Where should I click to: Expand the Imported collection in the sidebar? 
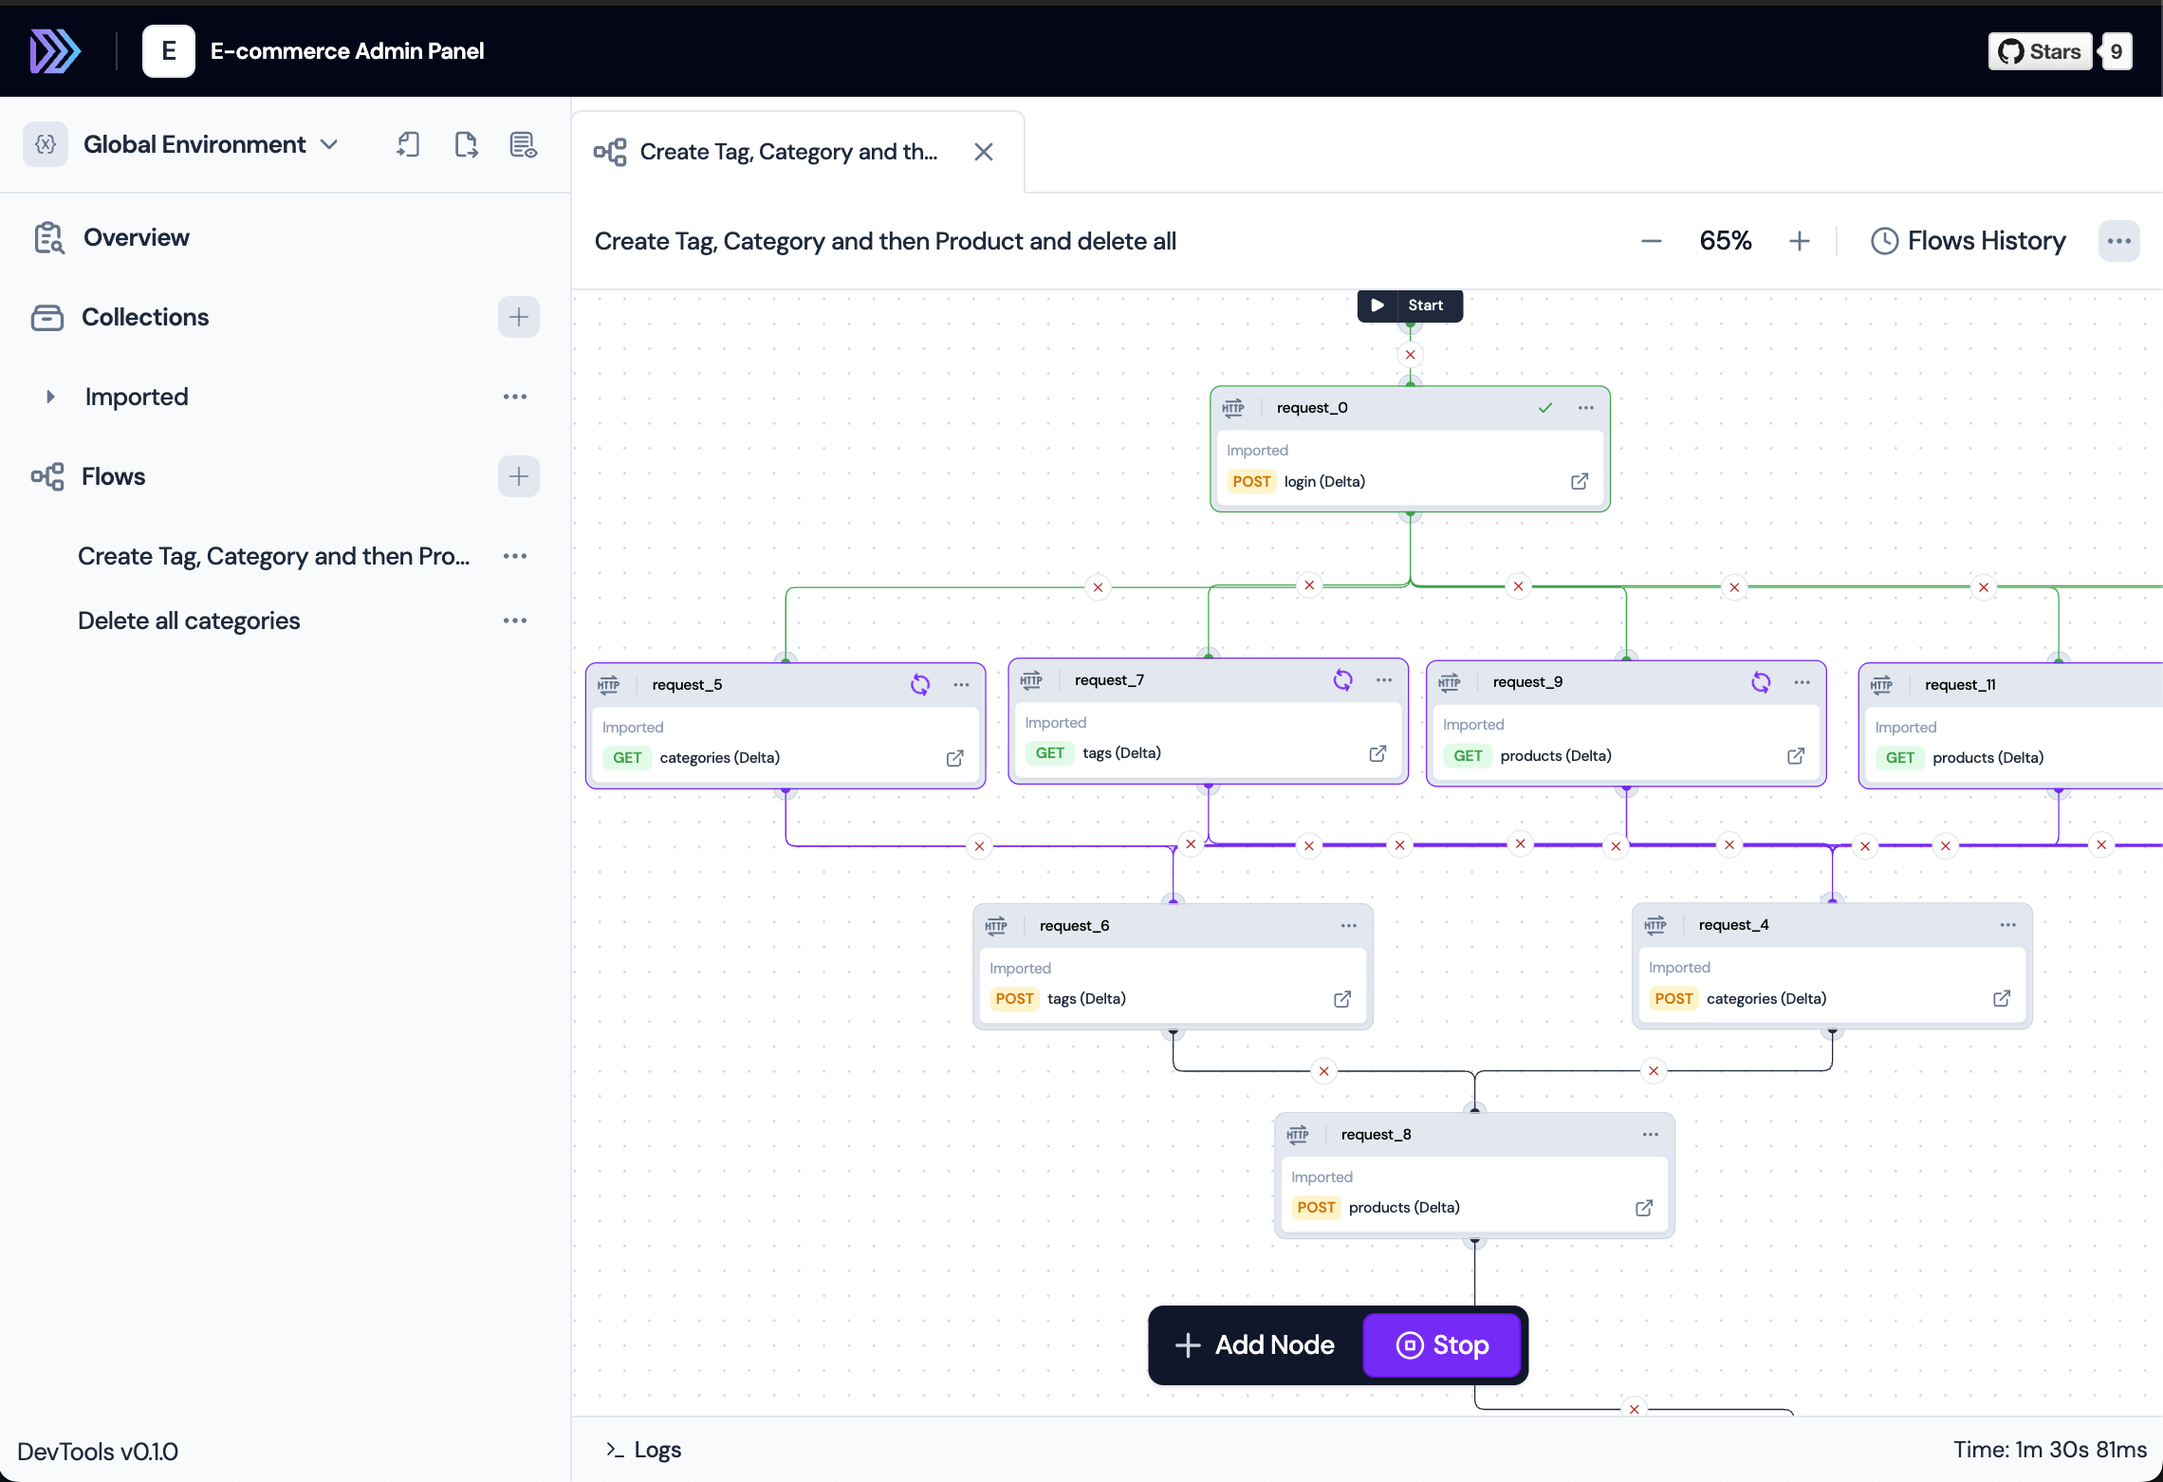51,397
